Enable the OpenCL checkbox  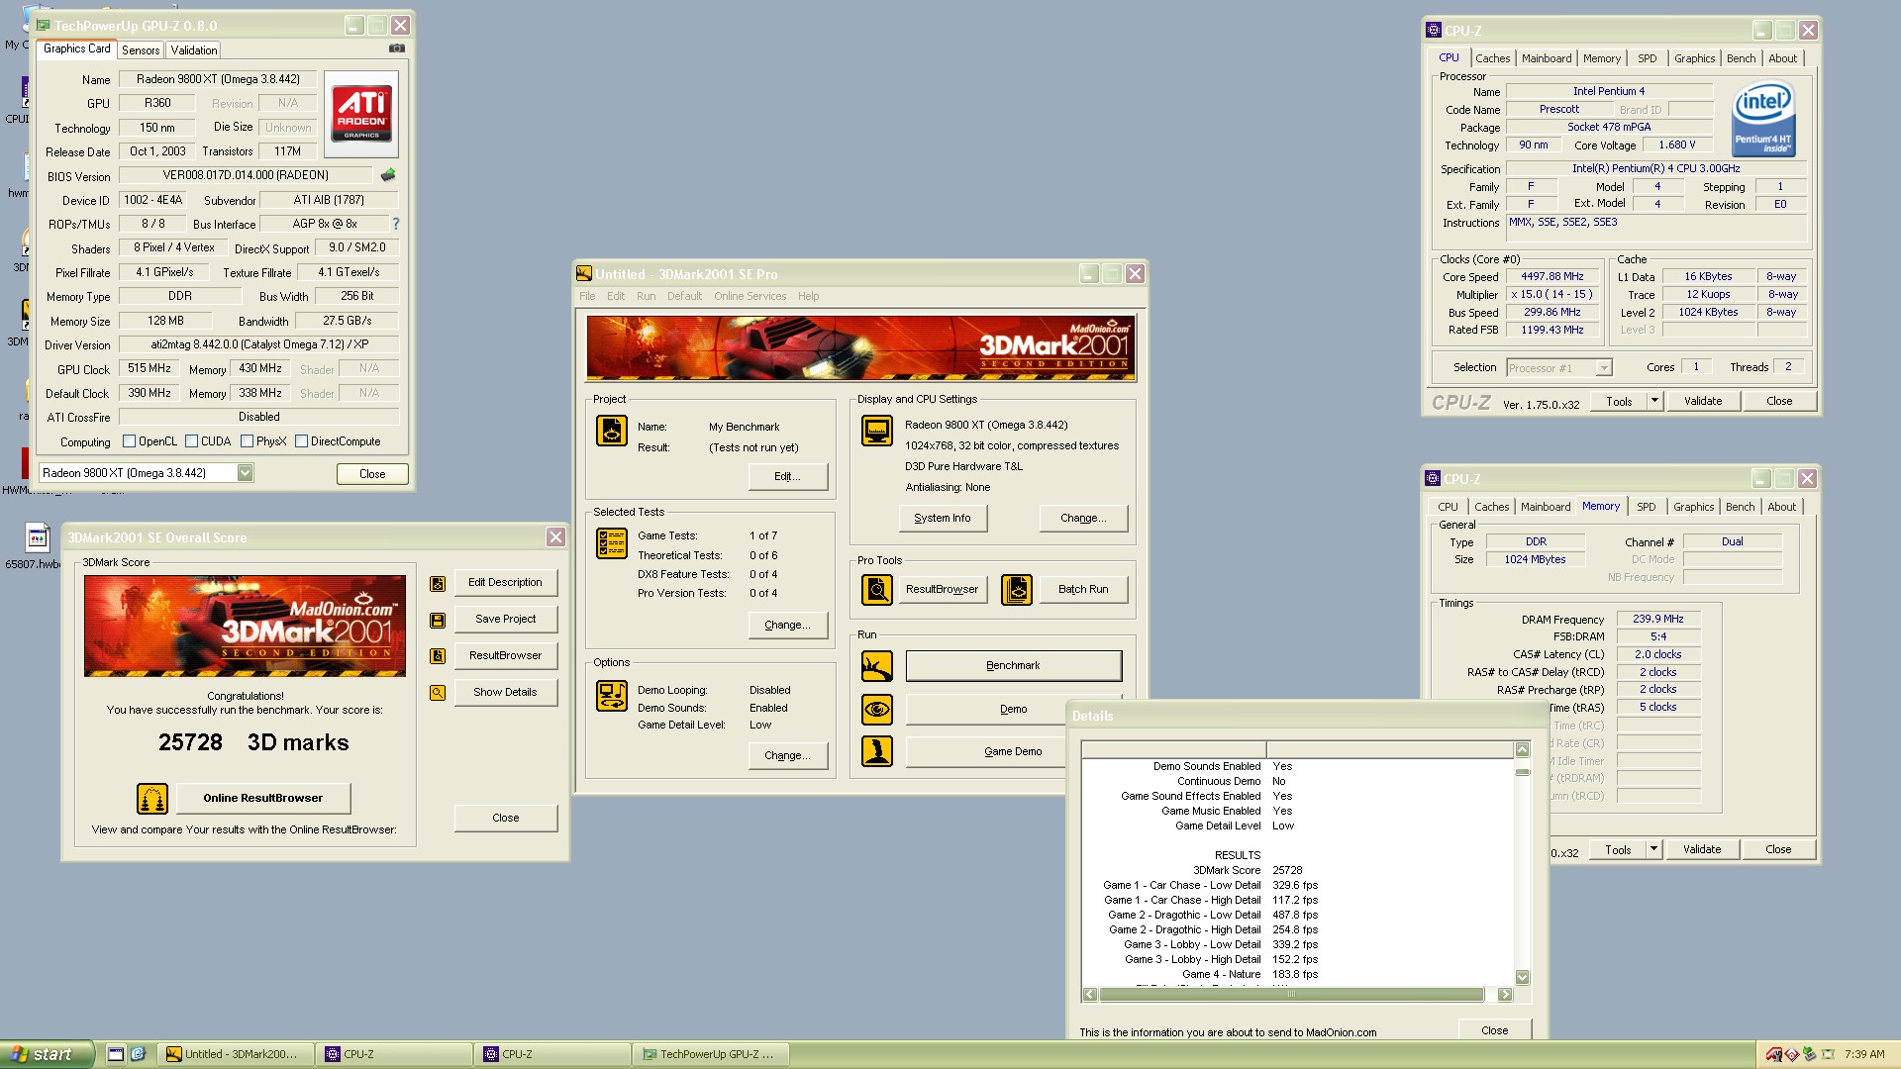[x=129, y=441]
